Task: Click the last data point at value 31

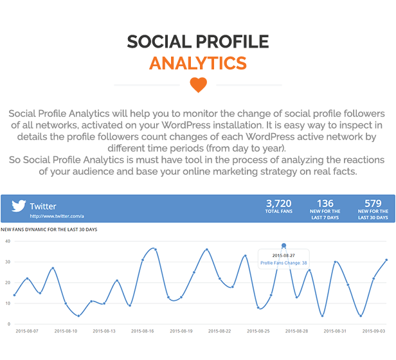Action: point(386,260)
